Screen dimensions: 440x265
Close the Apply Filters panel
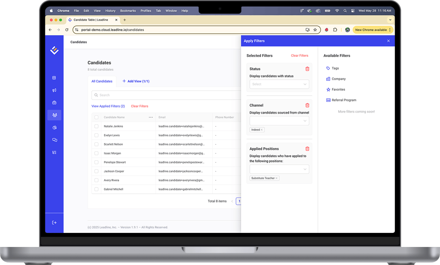click(x=388, y=41)
